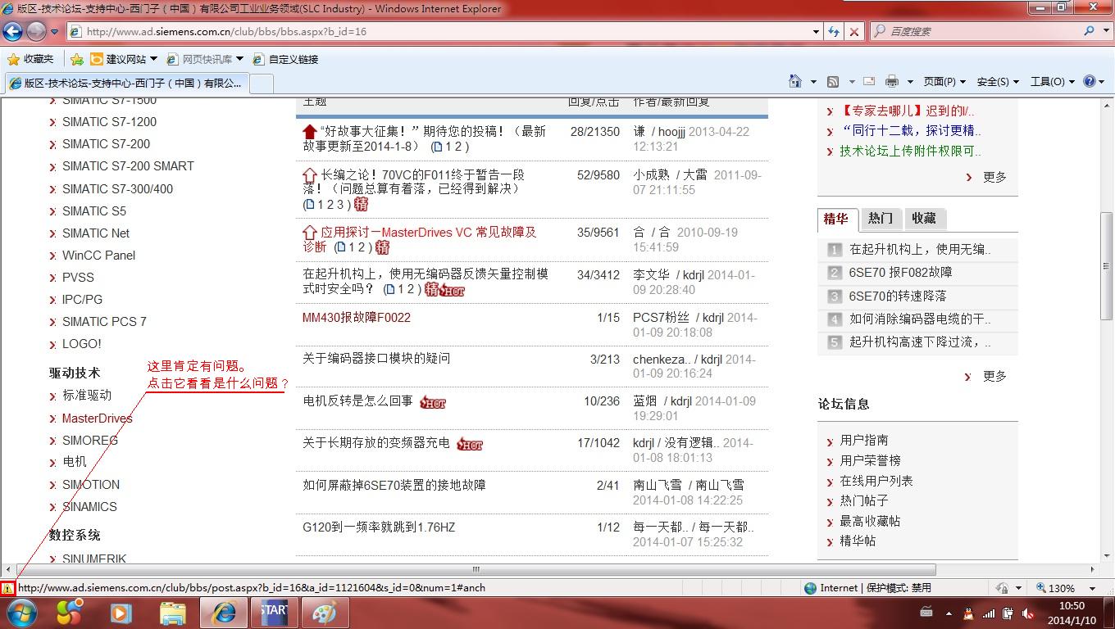Viewport: 1115px width, 629px height.
Task: Click the search magnifier icon
Action: tap(1090, 31)
